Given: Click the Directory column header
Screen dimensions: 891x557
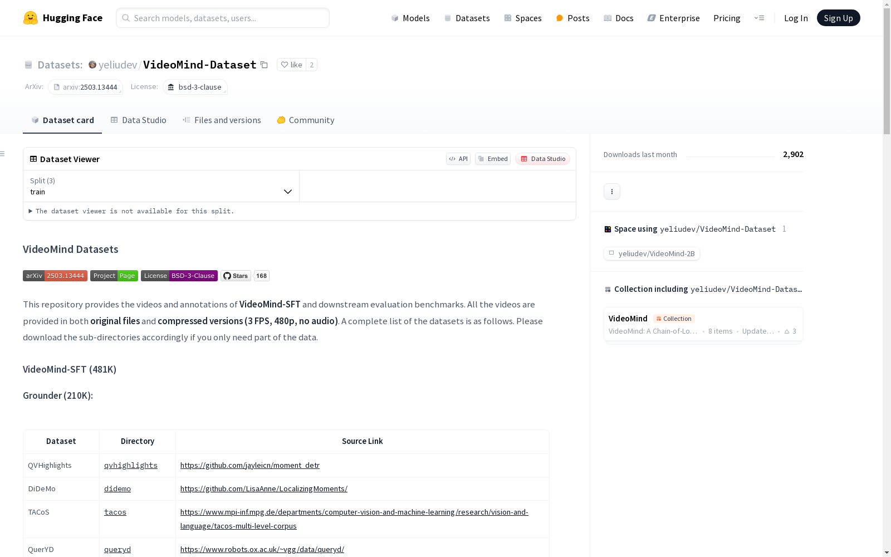Looking at the screenshot, I should (x=138, y=442).
